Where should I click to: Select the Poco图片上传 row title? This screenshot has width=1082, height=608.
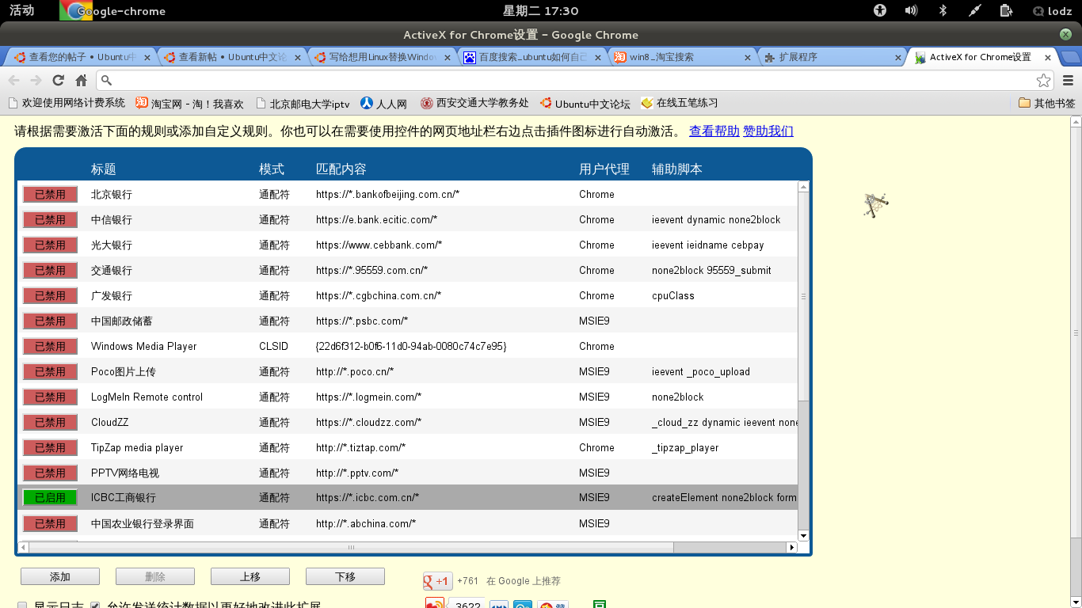(x=124, y=372)
